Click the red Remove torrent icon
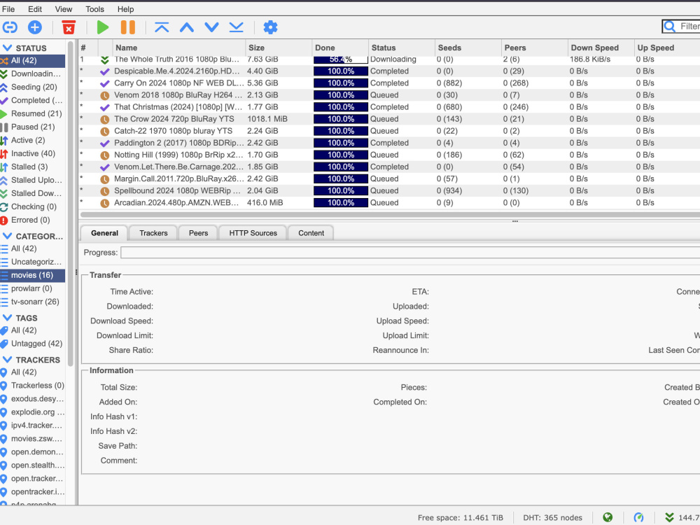Screen dimensions: 700x525 [69, 27]
